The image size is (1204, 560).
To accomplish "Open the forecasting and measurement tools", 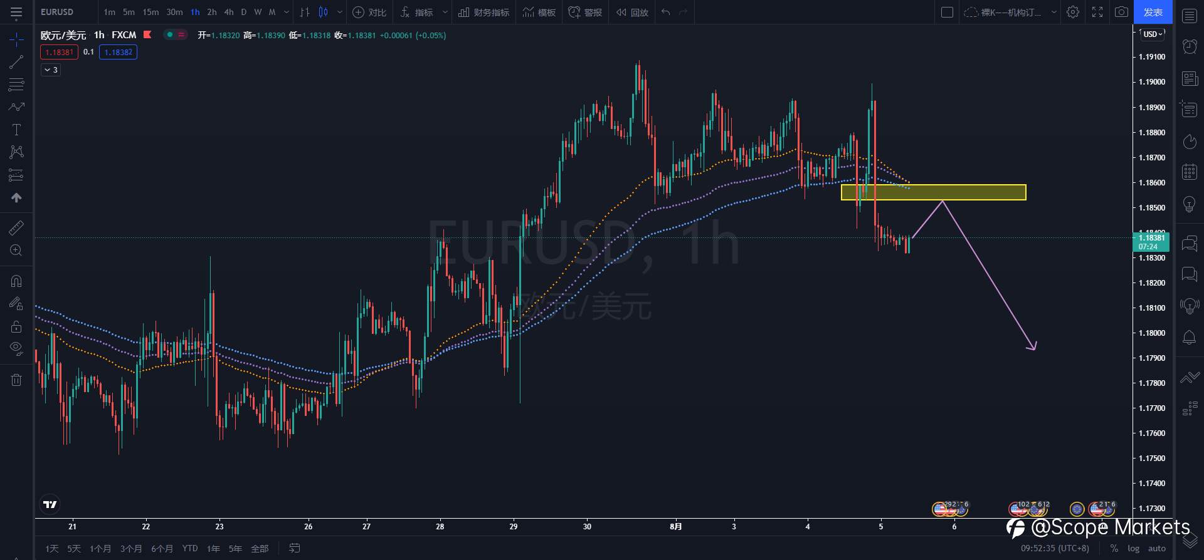I will click(x=16, y=175).
